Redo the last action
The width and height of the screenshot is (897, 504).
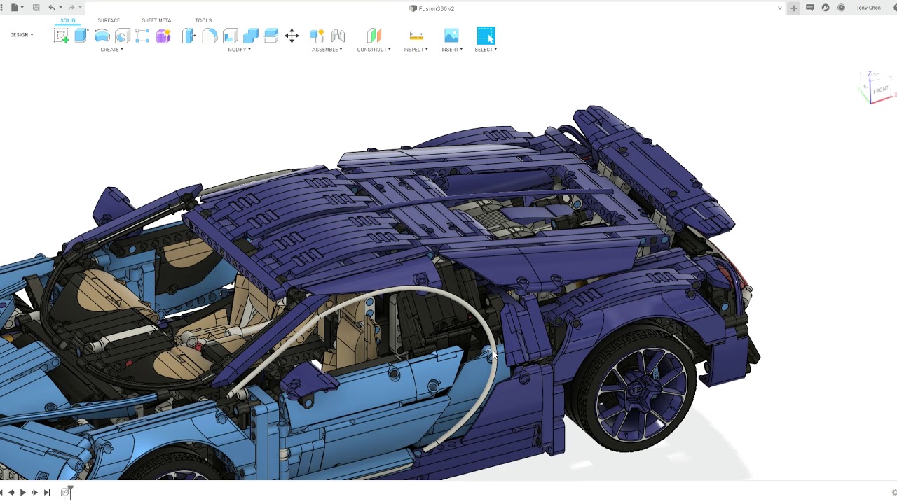click(71, 8)
